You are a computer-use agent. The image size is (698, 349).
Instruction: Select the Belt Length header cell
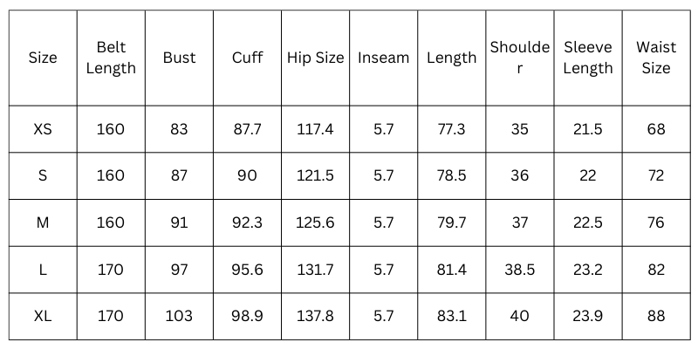pyautogui.click(x=111, y=58)
